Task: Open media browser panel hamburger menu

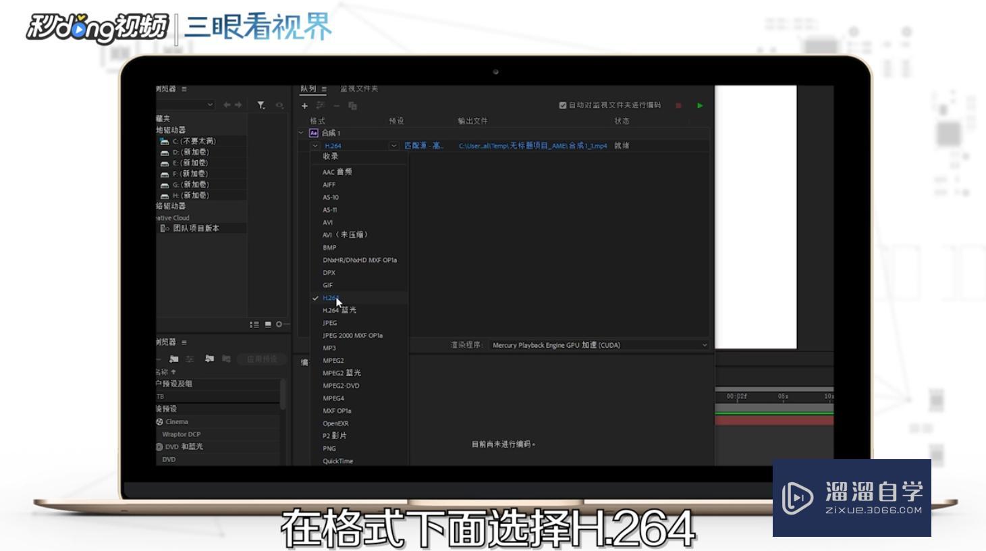Action: (184, 89)
